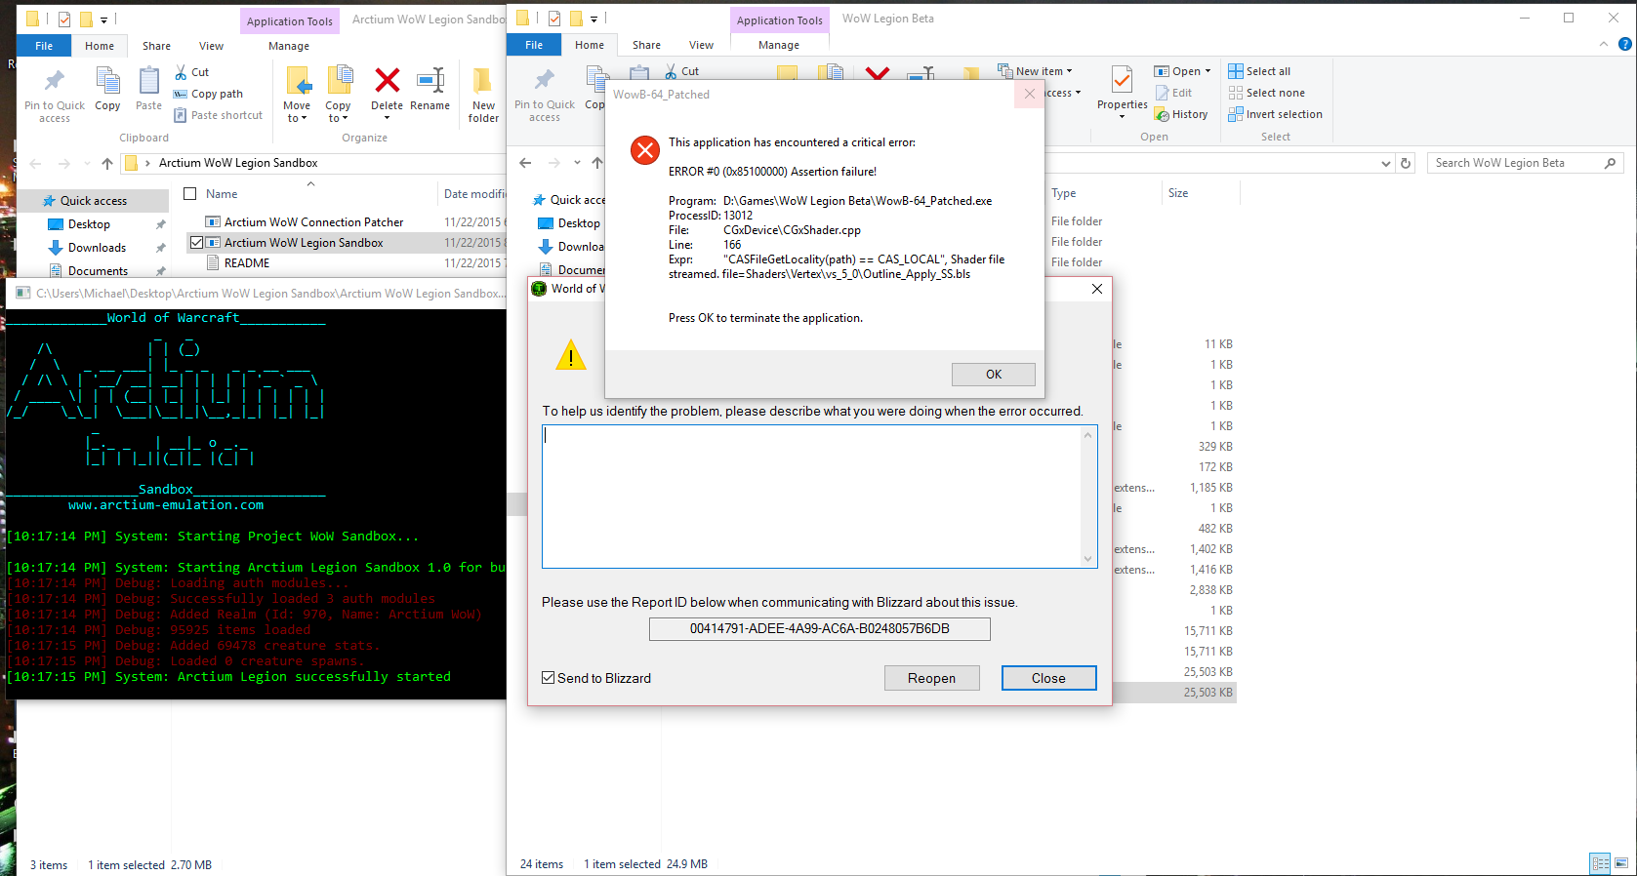Image resolution: width=1637 pixels, height=876 pixels.
Task: Click Properties icon in Legion Beta ribbon
Action: 1123,79
